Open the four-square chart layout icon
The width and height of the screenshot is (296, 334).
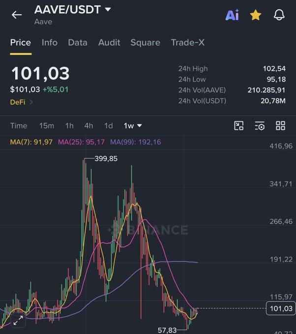point(280,126)
